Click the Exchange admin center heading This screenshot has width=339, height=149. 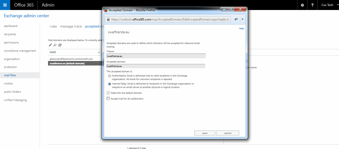tap(27, 16)
